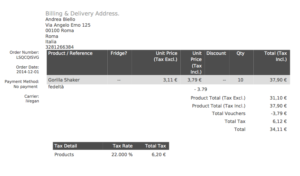Click the order date 2014-12-01

tap(27, 72)
